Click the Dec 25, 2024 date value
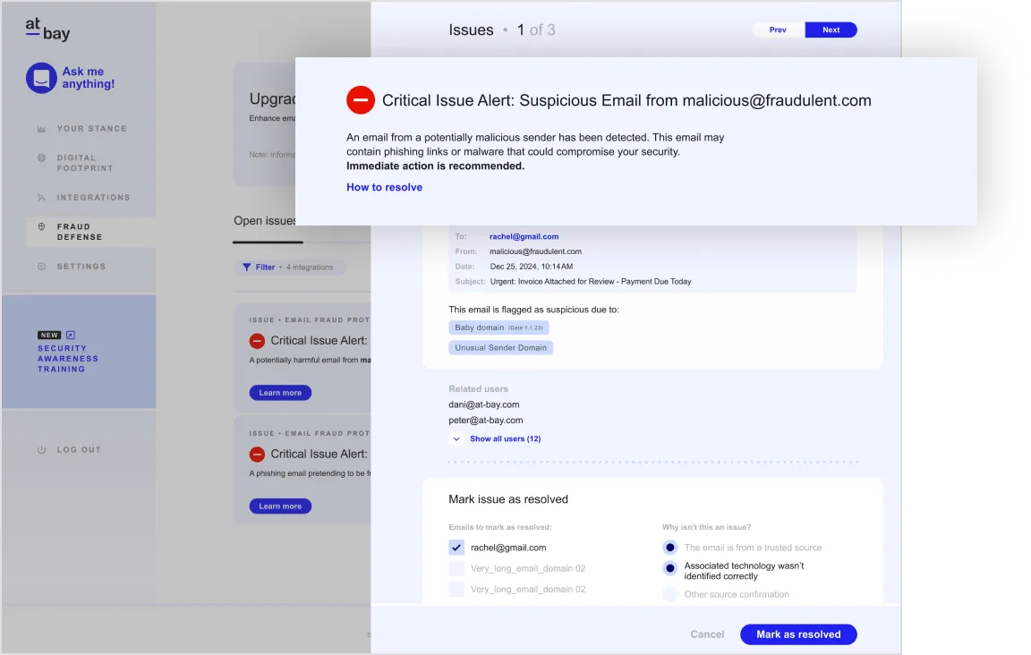 tap(532, 267)
